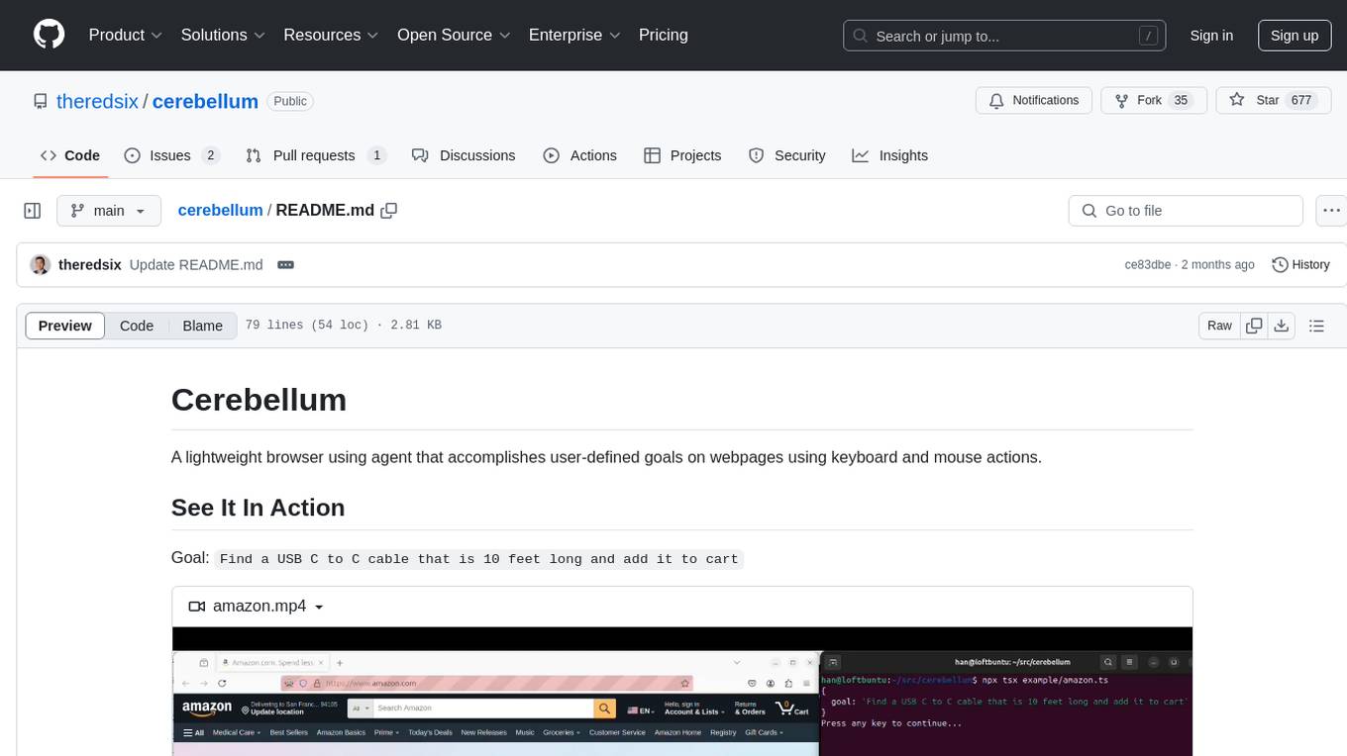
Task: Expand the Solutions menu
Action: (x=223, y=35)
